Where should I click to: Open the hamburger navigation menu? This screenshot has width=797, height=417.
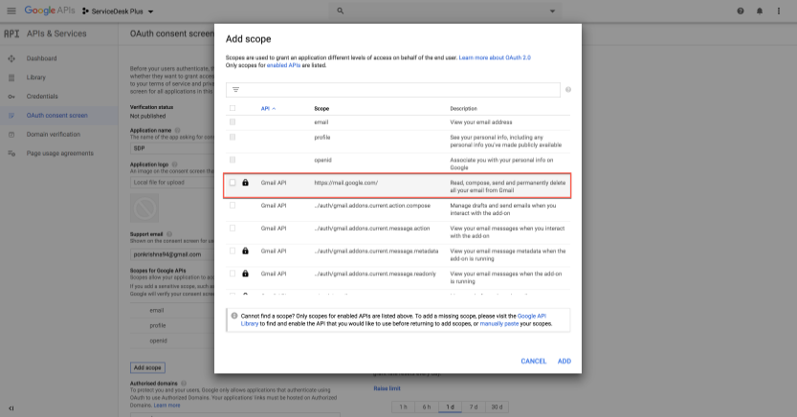(x=11, y=11)
